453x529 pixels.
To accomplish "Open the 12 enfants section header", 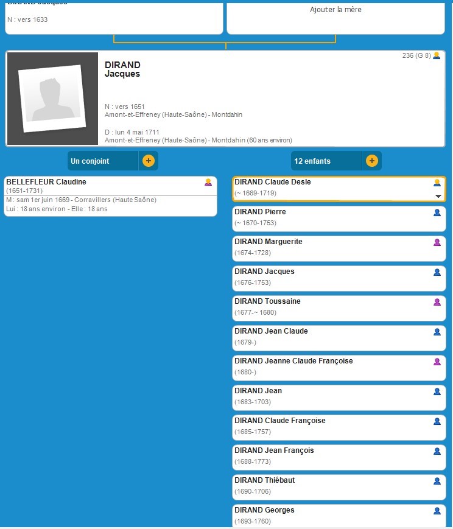I will tap(326, 161).
